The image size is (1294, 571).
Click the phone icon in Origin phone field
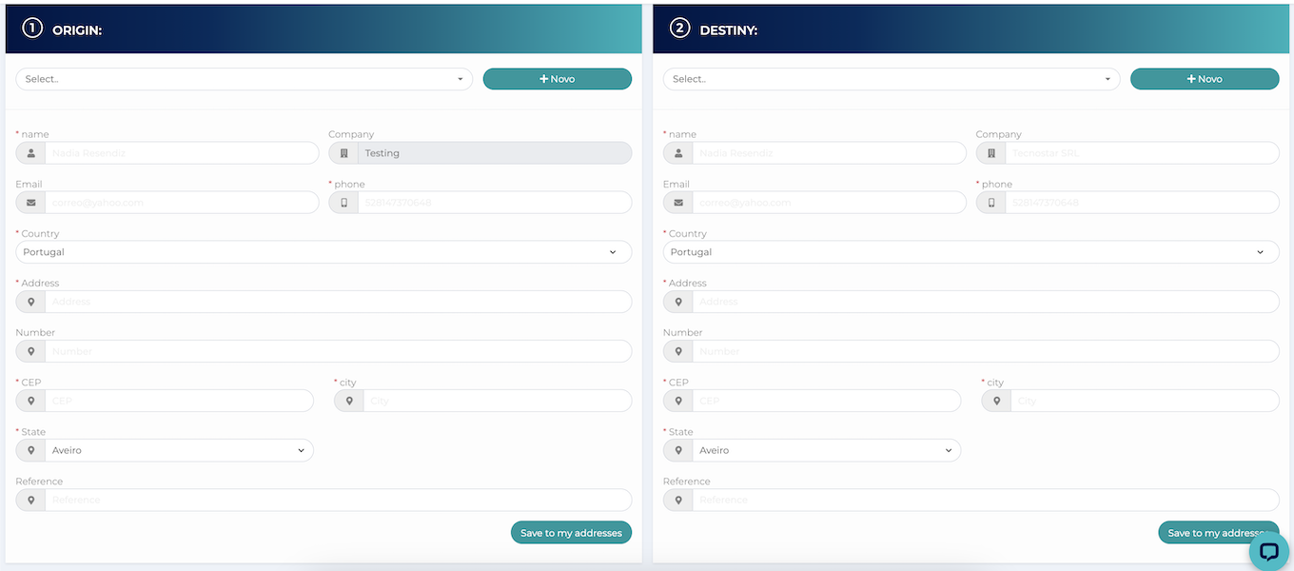point(343,203)
